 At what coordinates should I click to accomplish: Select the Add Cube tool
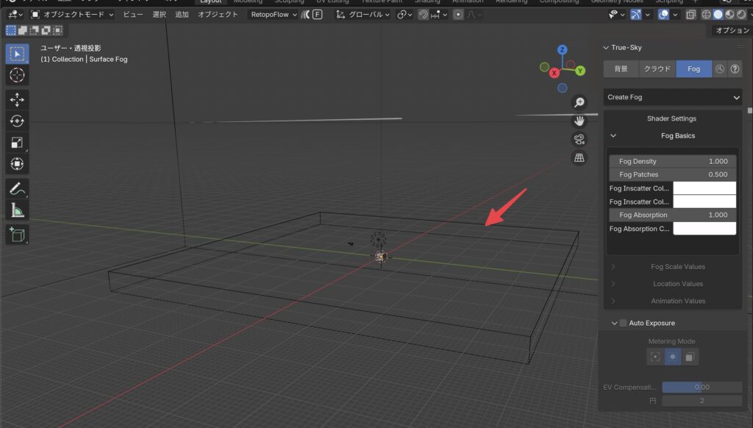[18, 235]
